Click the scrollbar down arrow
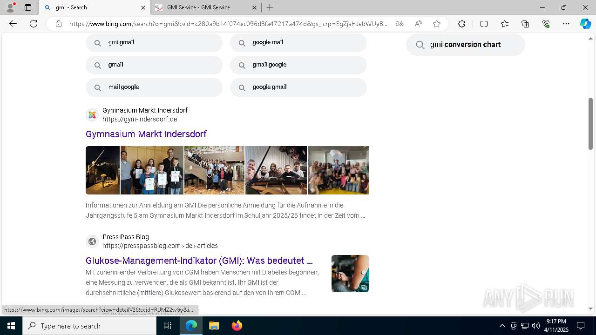Viewport: 596px width, 335px height. click(x=590, y=308)
